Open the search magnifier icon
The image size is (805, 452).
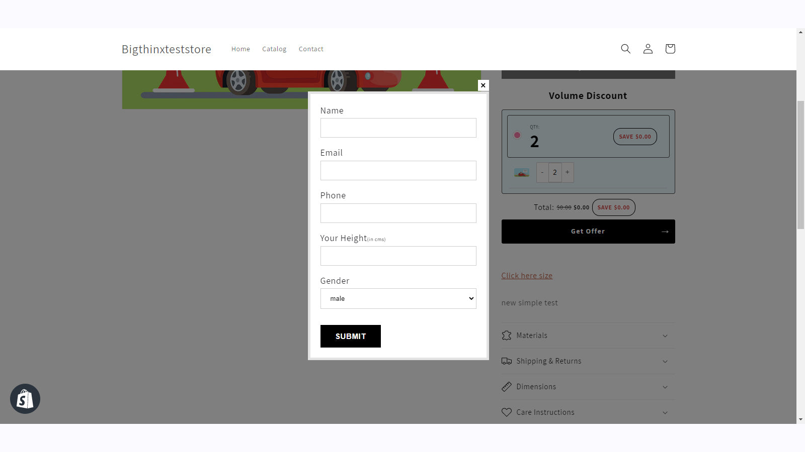pyautogui.click(x=625, y=49)
